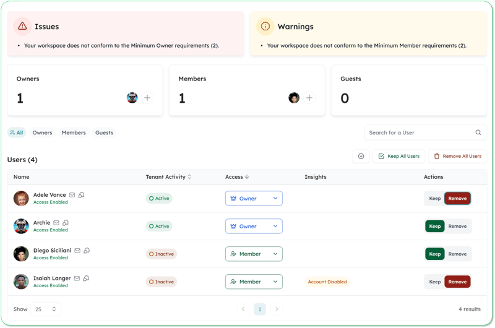Click the Name column header
The height and width of the screenshot is (328, 495).
pyautogui.click(x=22, y=177)
